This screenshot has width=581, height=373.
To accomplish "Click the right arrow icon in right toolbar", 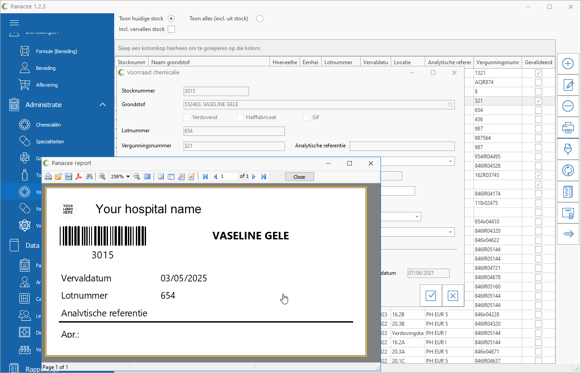I will pyautogui.click(x=568, y=234).
